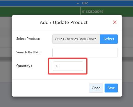The height and width of the screenshot is (107, 133).
Task: Click the Select Product label
Action: (28, 39)
